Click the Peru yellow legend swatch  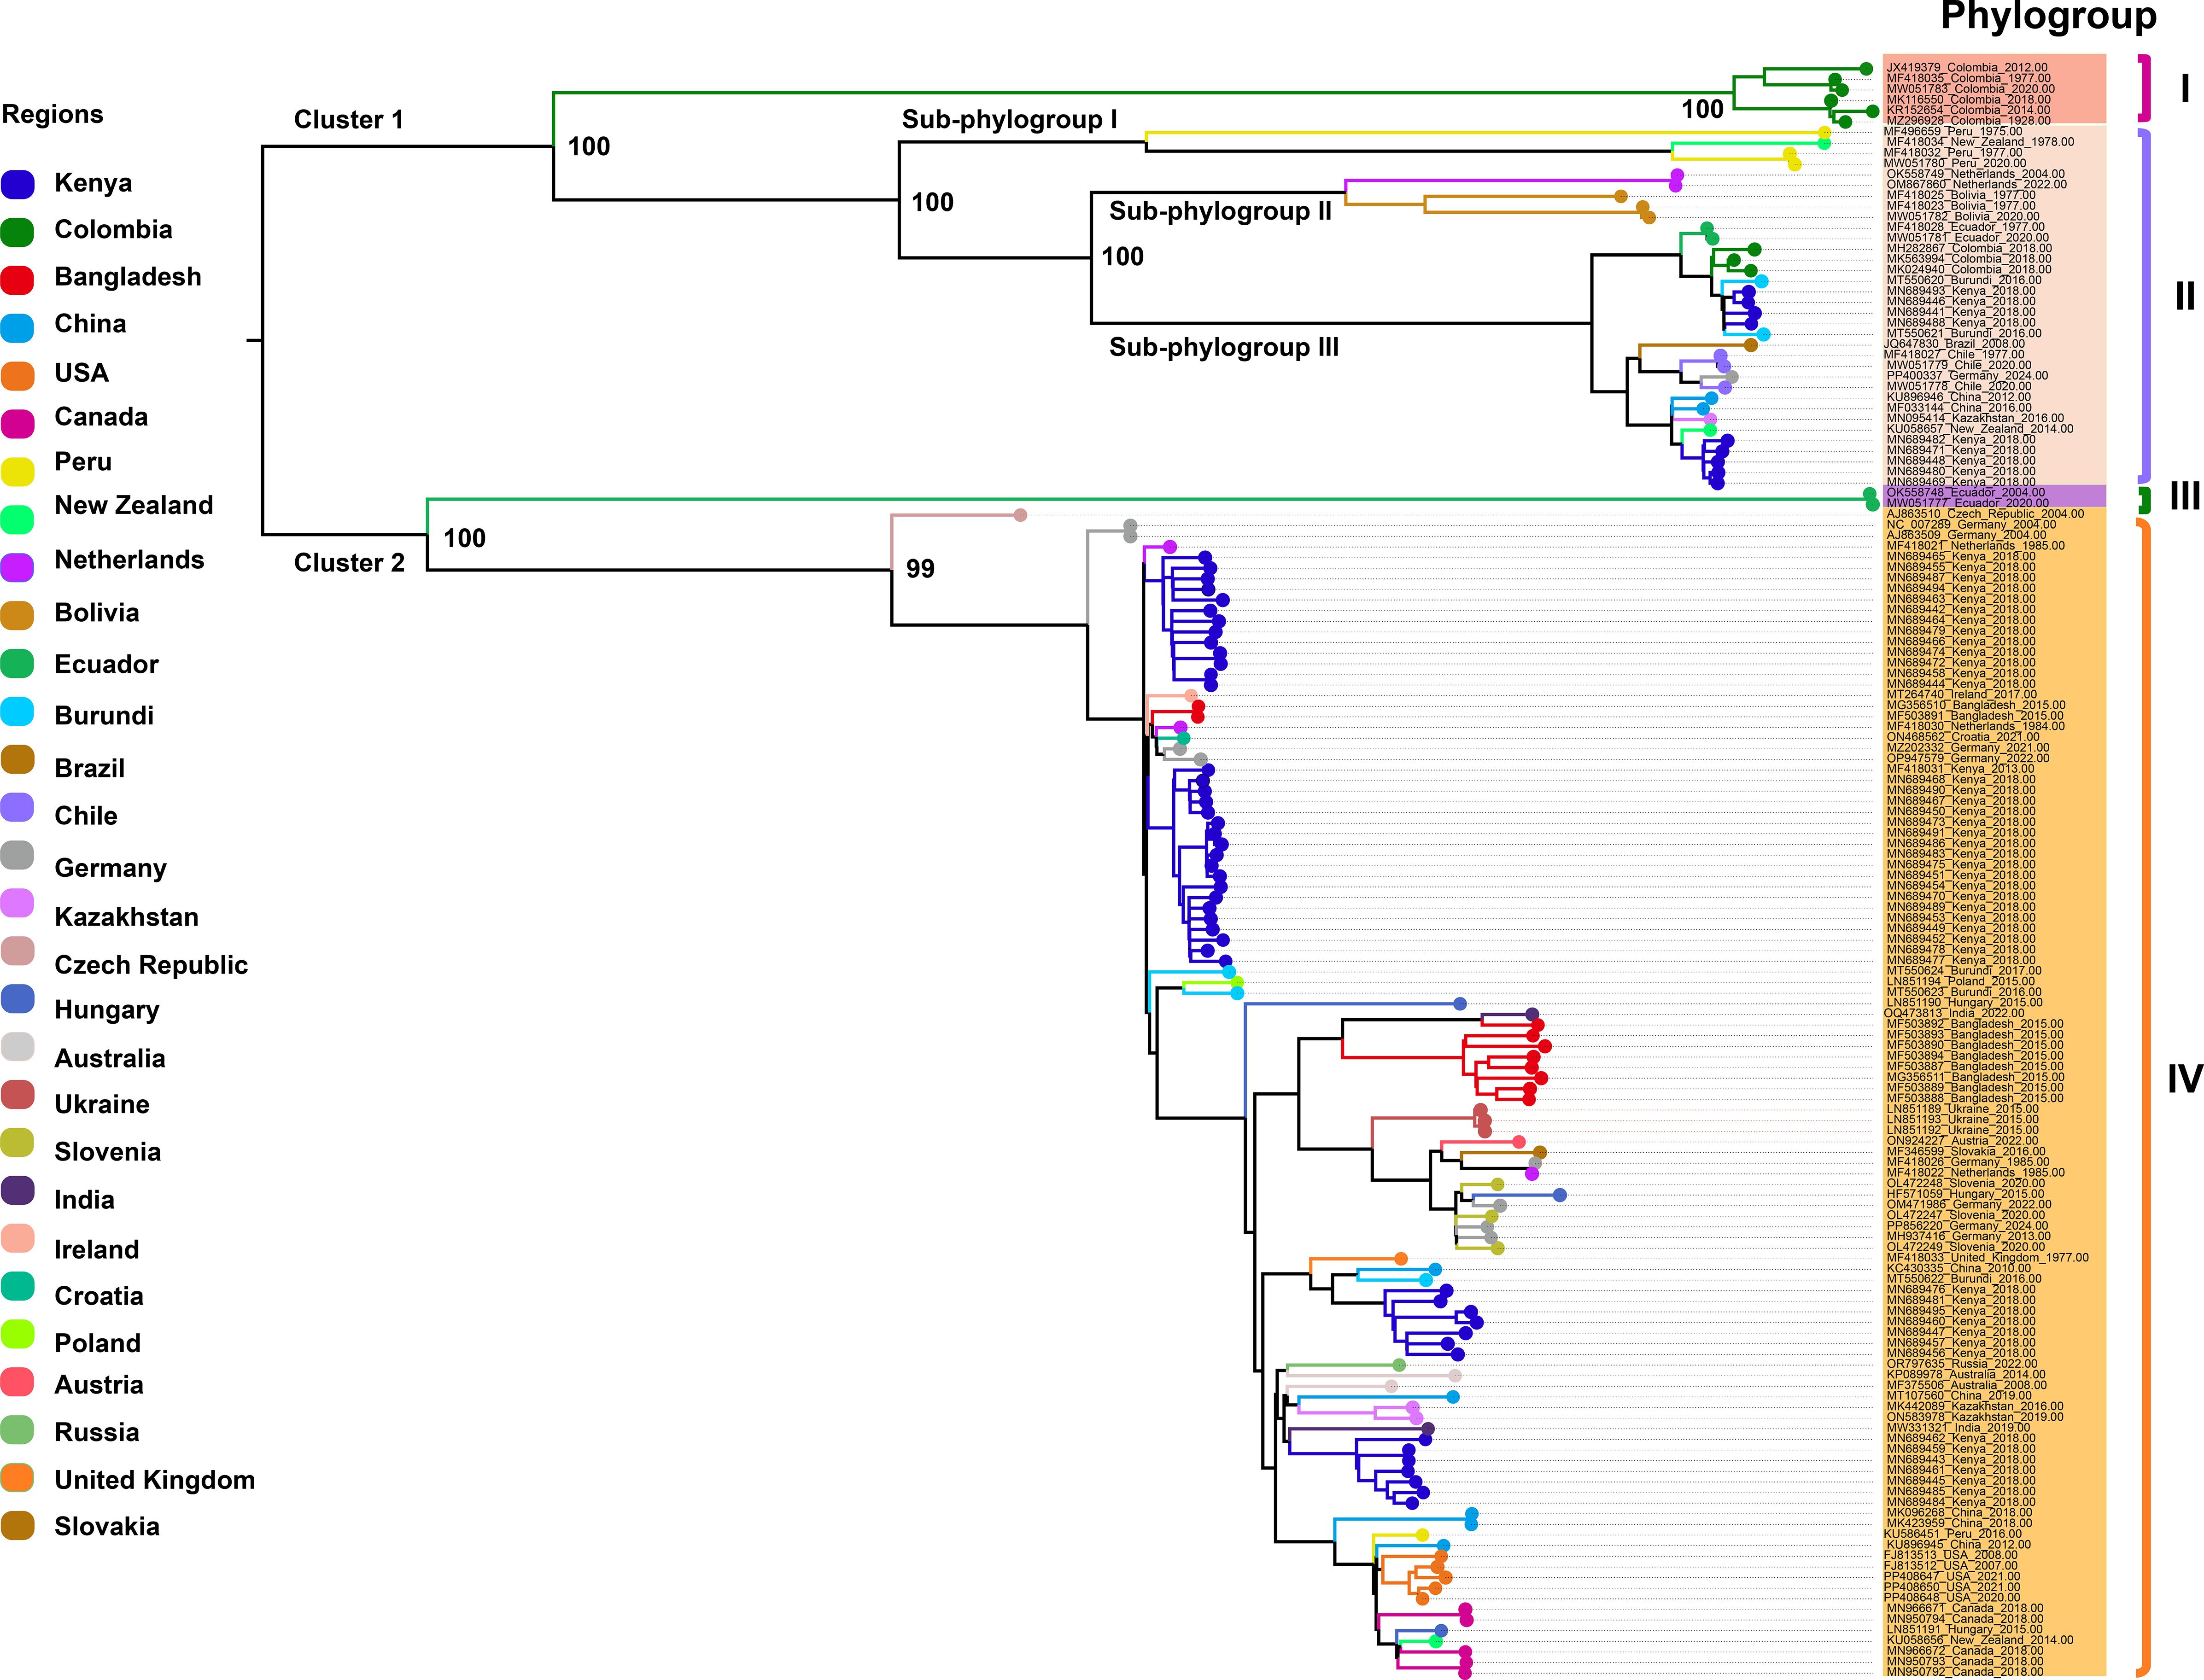click(x=18, y=471)
